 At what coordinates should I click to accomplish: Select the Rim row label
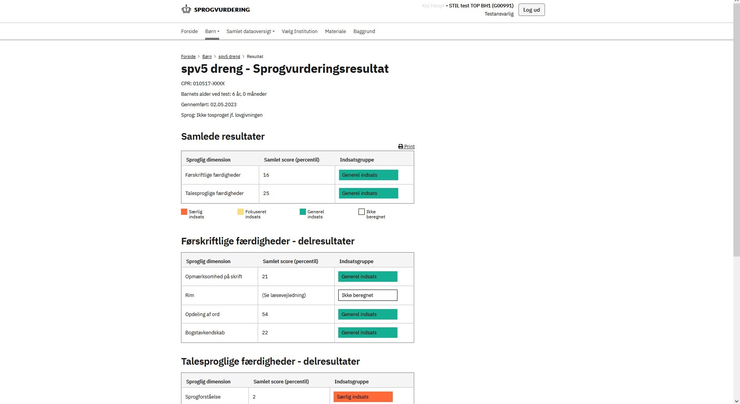pos(190,295)
